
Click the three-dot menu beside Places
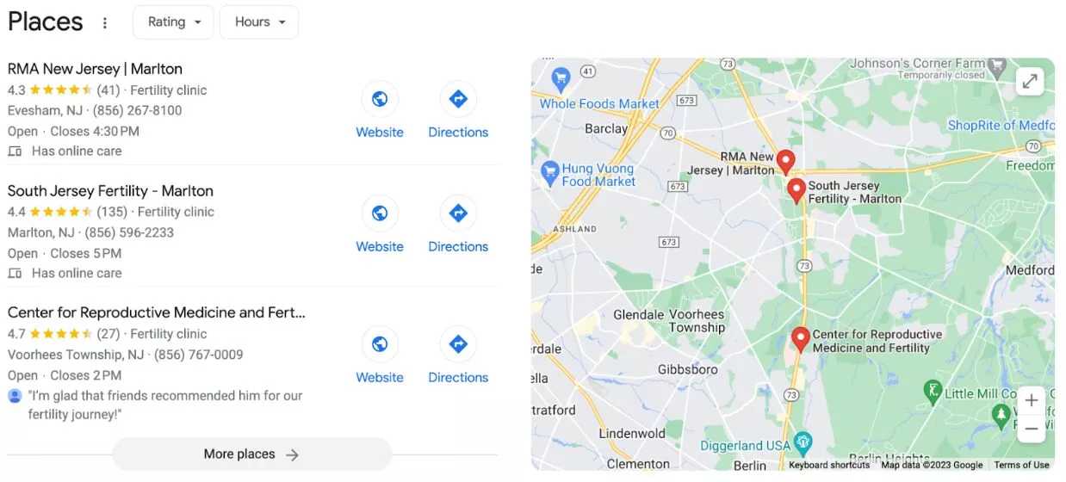[x=105, y=23]
